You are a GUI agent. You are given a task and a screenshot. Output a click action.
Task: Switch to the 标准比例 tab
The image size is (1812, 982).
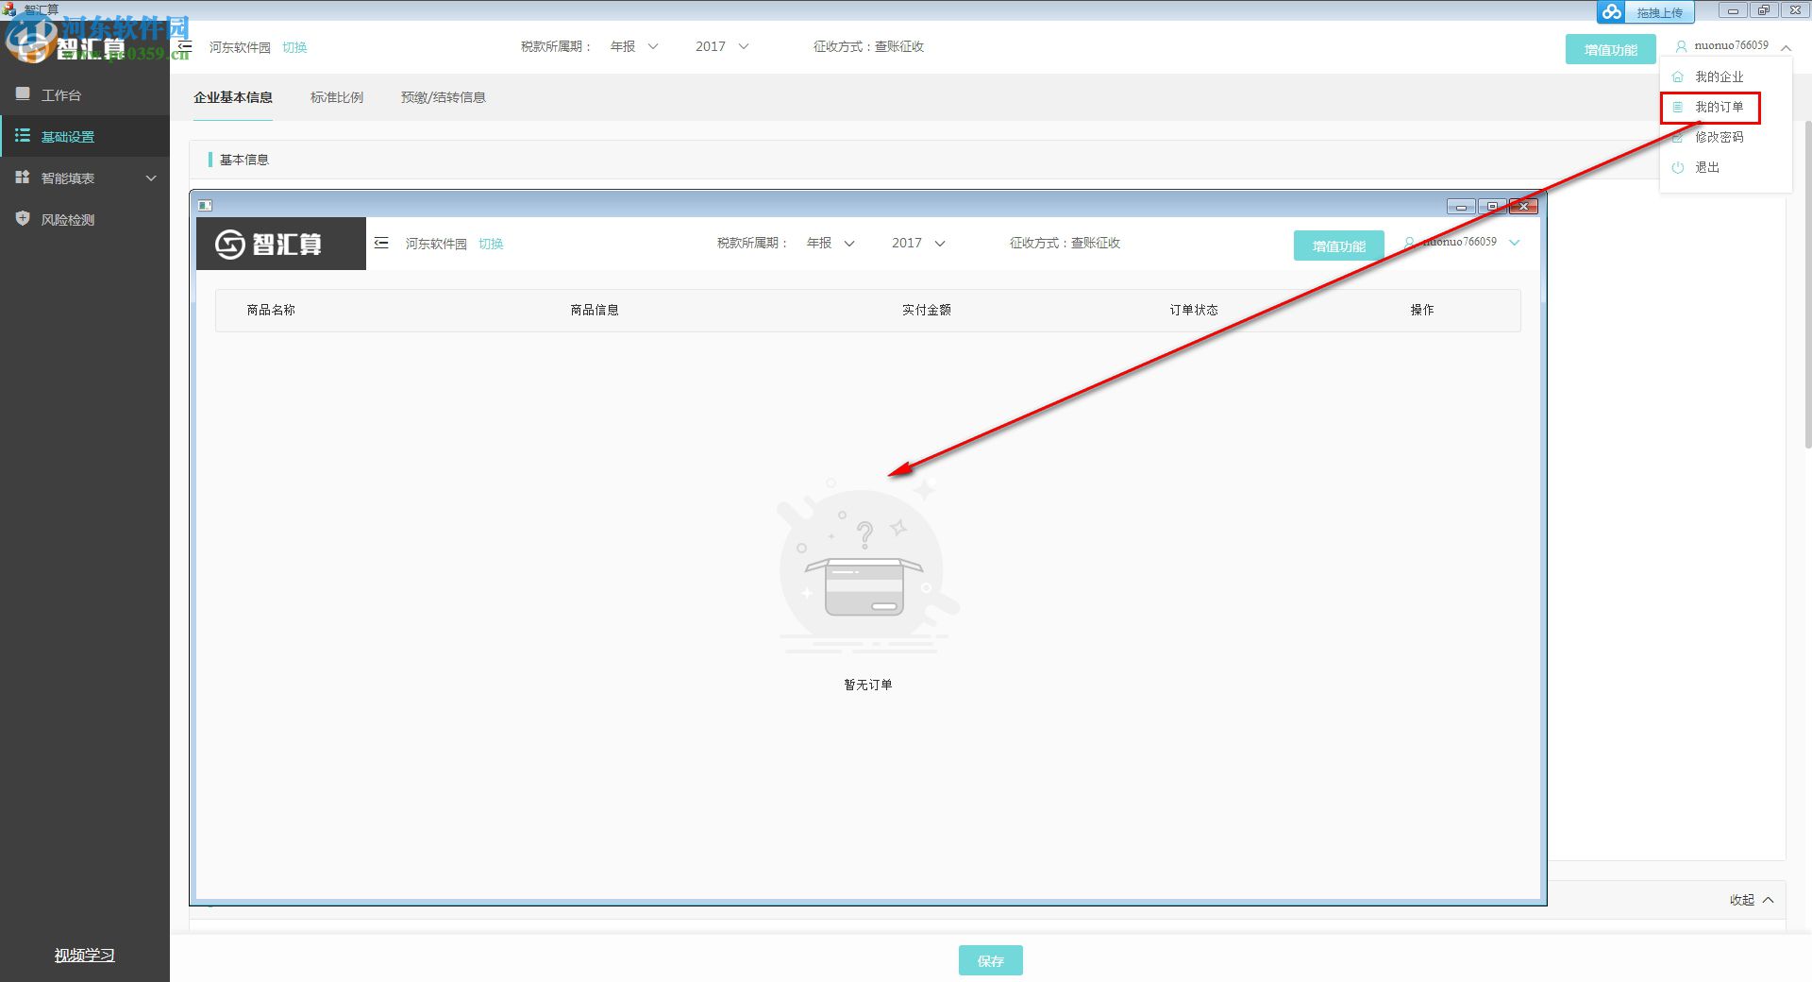[x=336, y=96]
